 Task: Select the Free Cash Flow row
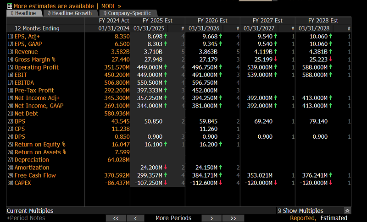coord(178,175)
